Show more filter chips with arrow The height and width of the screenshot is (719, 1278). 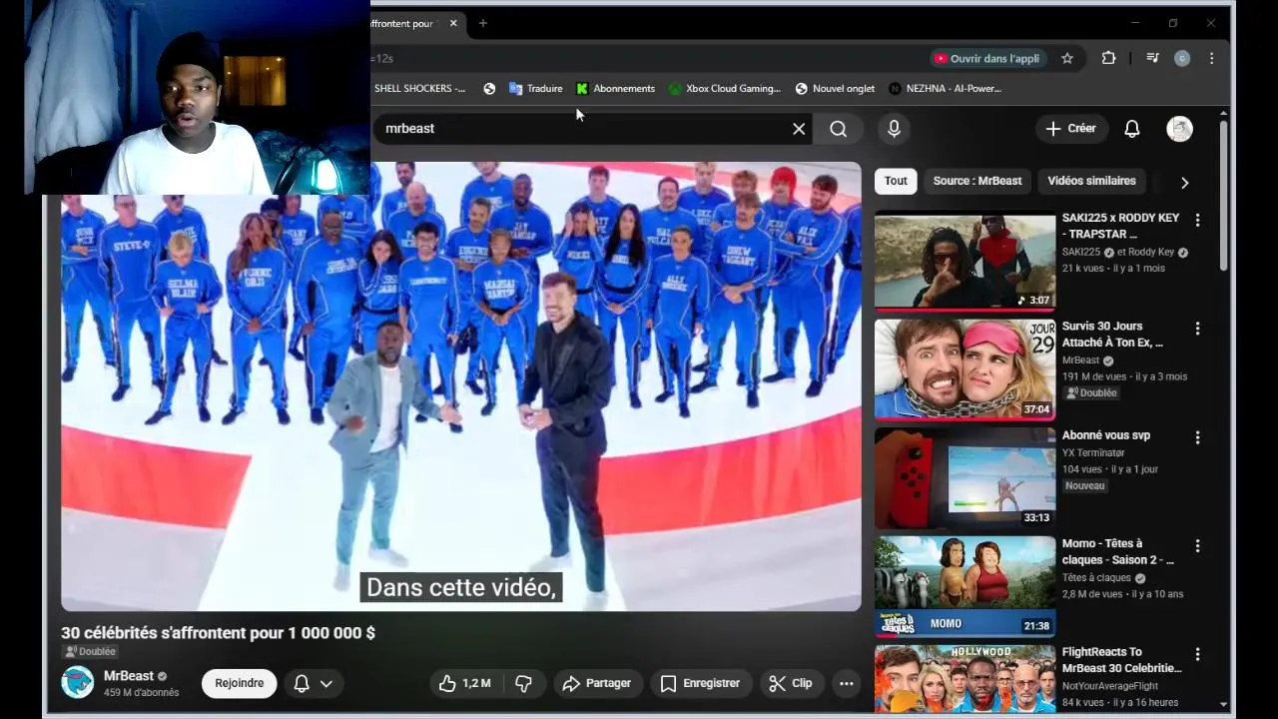tap(1184, 182)
